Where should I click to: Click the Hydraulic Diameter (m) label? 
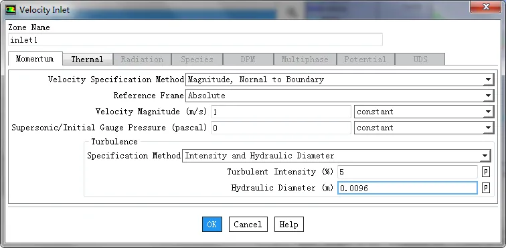point(282,188)
